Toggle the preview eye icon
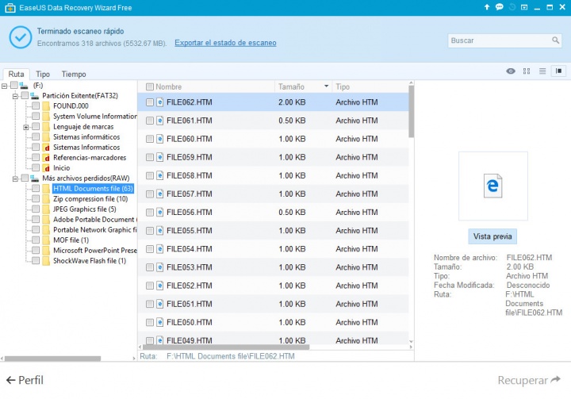The image size is (571, 399). [x=511, y=71]
